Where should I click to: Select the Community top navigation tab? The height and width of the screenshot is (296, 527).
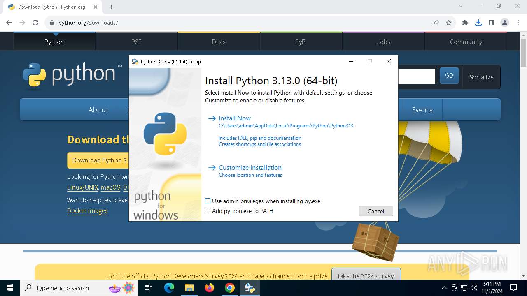466,42
